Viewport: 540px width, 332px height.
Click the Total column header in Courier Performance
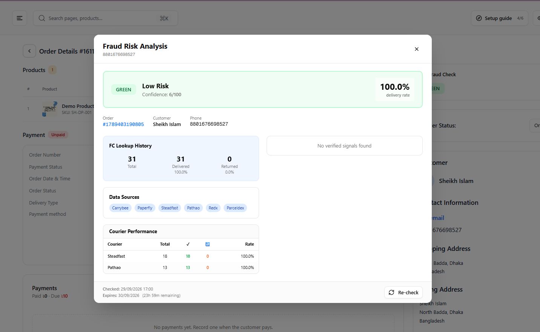click(x=165, y=244)
